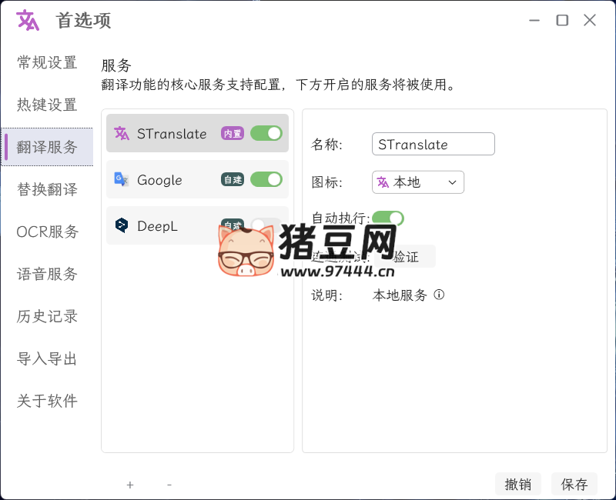This screenshot has height=500, width=616.
Task: Click the + icon to add a service
Action: [130, 485]
